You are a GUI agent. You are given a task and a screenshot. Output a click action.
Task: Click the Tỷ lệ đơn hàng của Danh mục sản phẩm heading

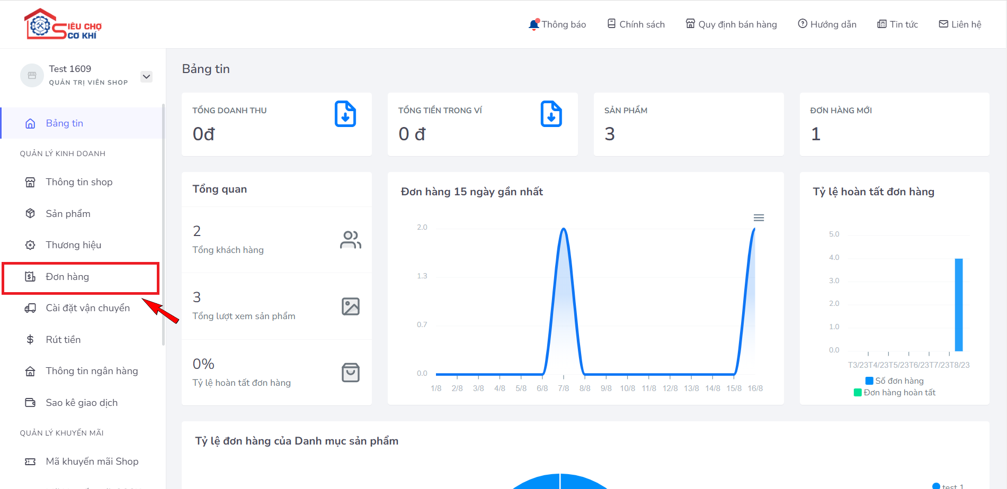pos(297,441)
